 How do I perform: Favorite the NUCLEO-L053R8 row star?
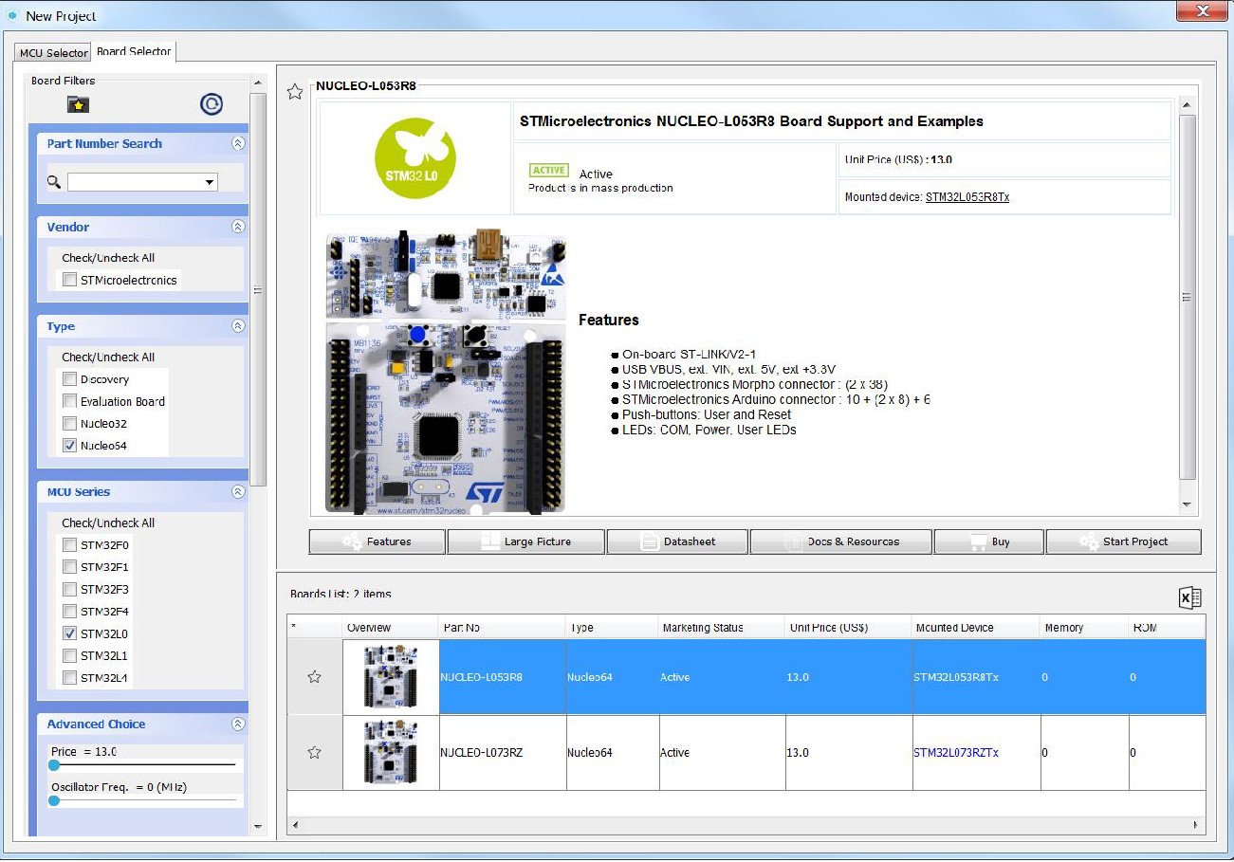(315, 677)
